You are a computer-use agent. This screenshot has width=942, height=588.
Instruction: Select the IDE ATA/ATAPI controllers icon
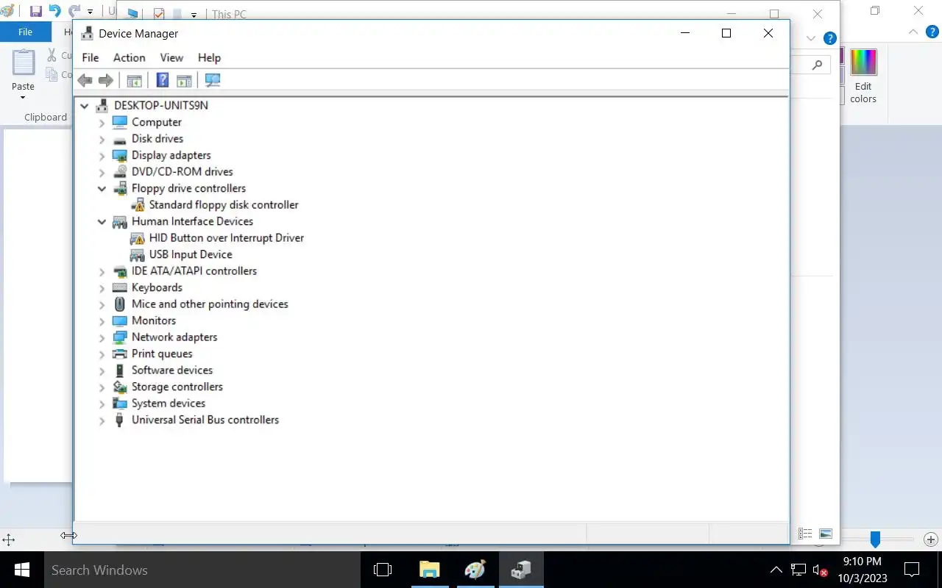[119, 271]
